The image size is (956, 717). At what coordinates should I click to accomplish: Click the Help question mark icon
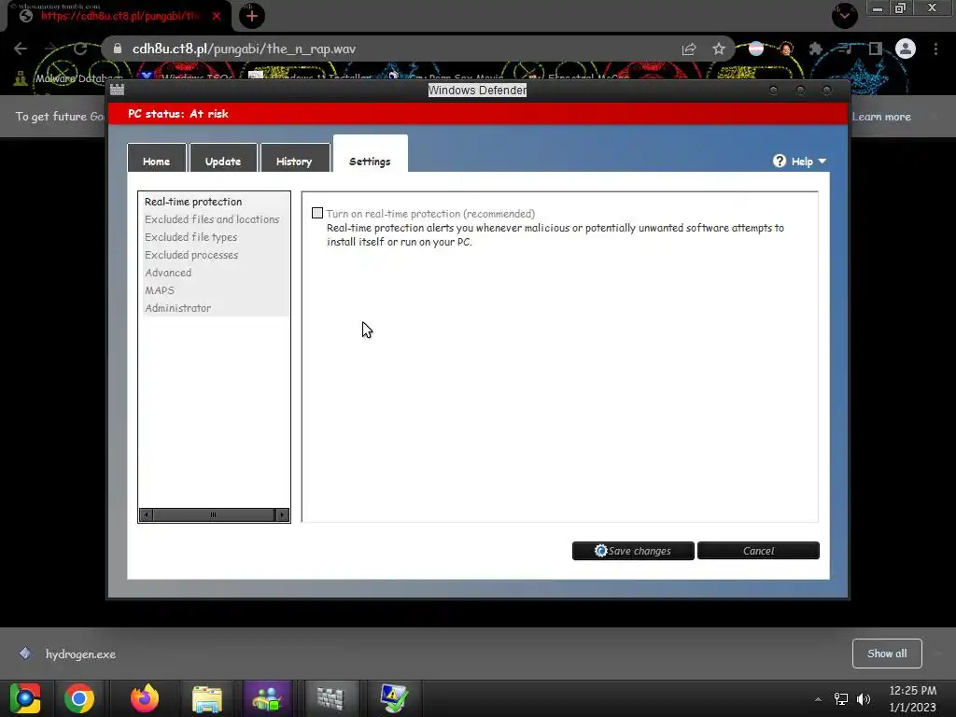[x=780, y=161]
